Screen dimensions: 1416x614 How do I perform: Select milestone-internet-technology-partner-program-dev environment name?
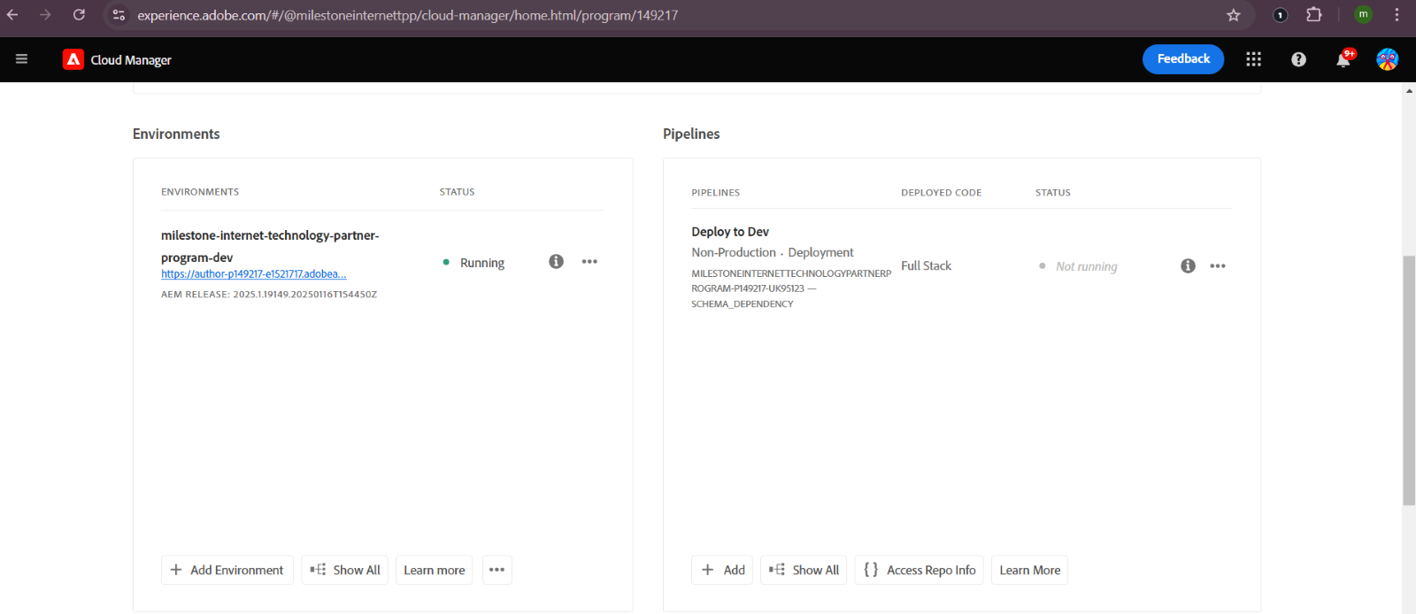pyautogui.click(x=270, y=246)
